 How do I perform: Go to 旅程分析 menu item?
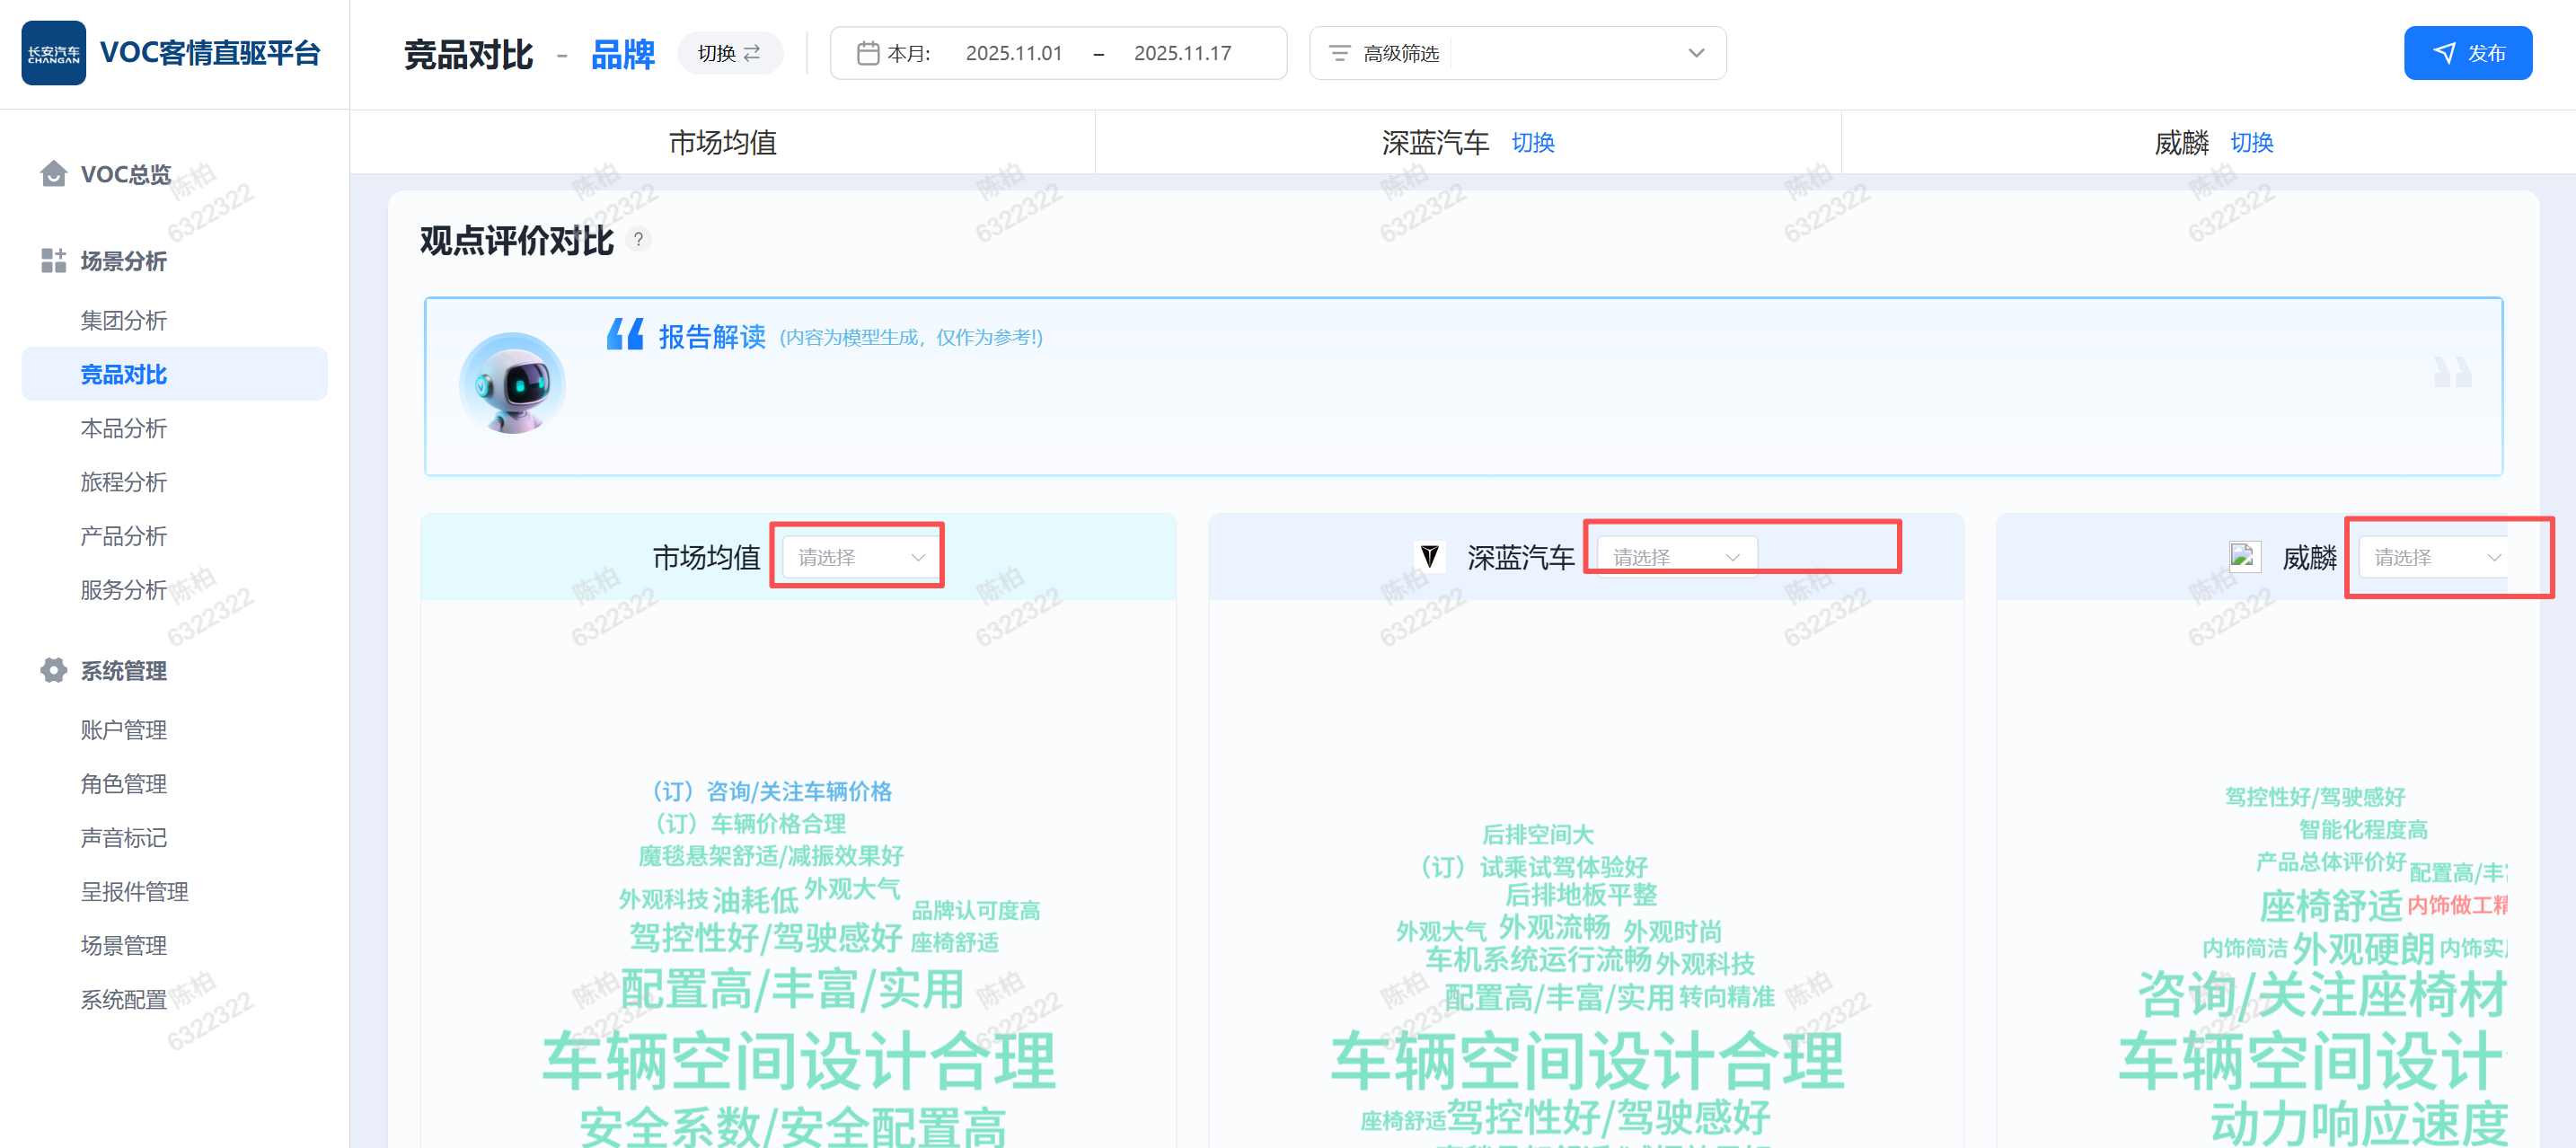123,482
